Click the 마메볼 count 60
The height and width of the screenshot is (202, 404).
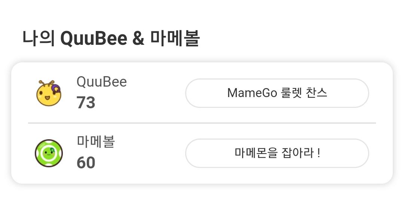point(86,163)
